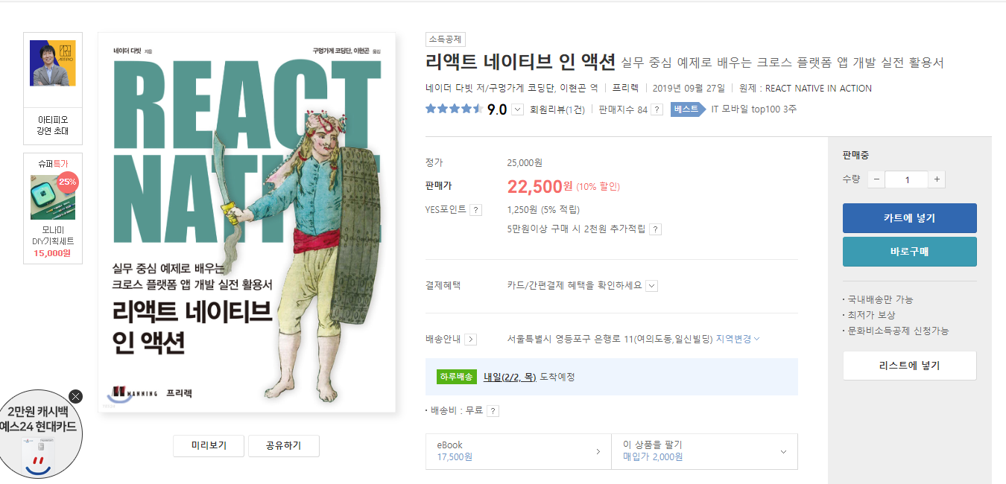Open 배송안내 arrow icon
The image size is (1006, 484).
[470, 340]
